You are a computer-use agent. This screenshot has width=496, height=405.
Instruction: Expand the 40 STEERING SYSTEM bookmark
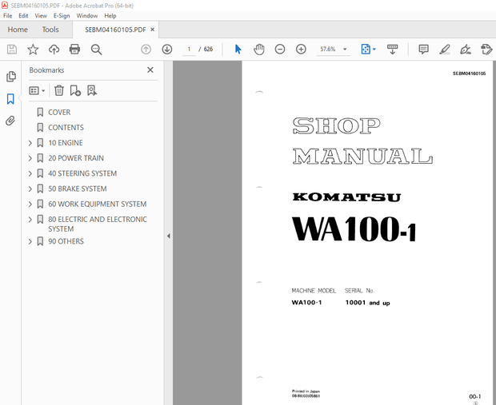pos(30,174)
